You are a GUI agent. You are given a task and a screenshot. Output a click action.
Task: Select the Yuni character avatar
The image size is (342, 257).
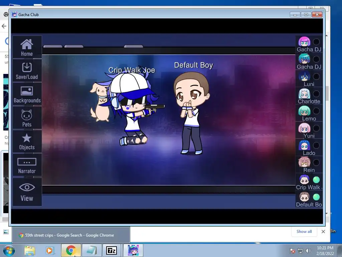(x=304, y=128)
